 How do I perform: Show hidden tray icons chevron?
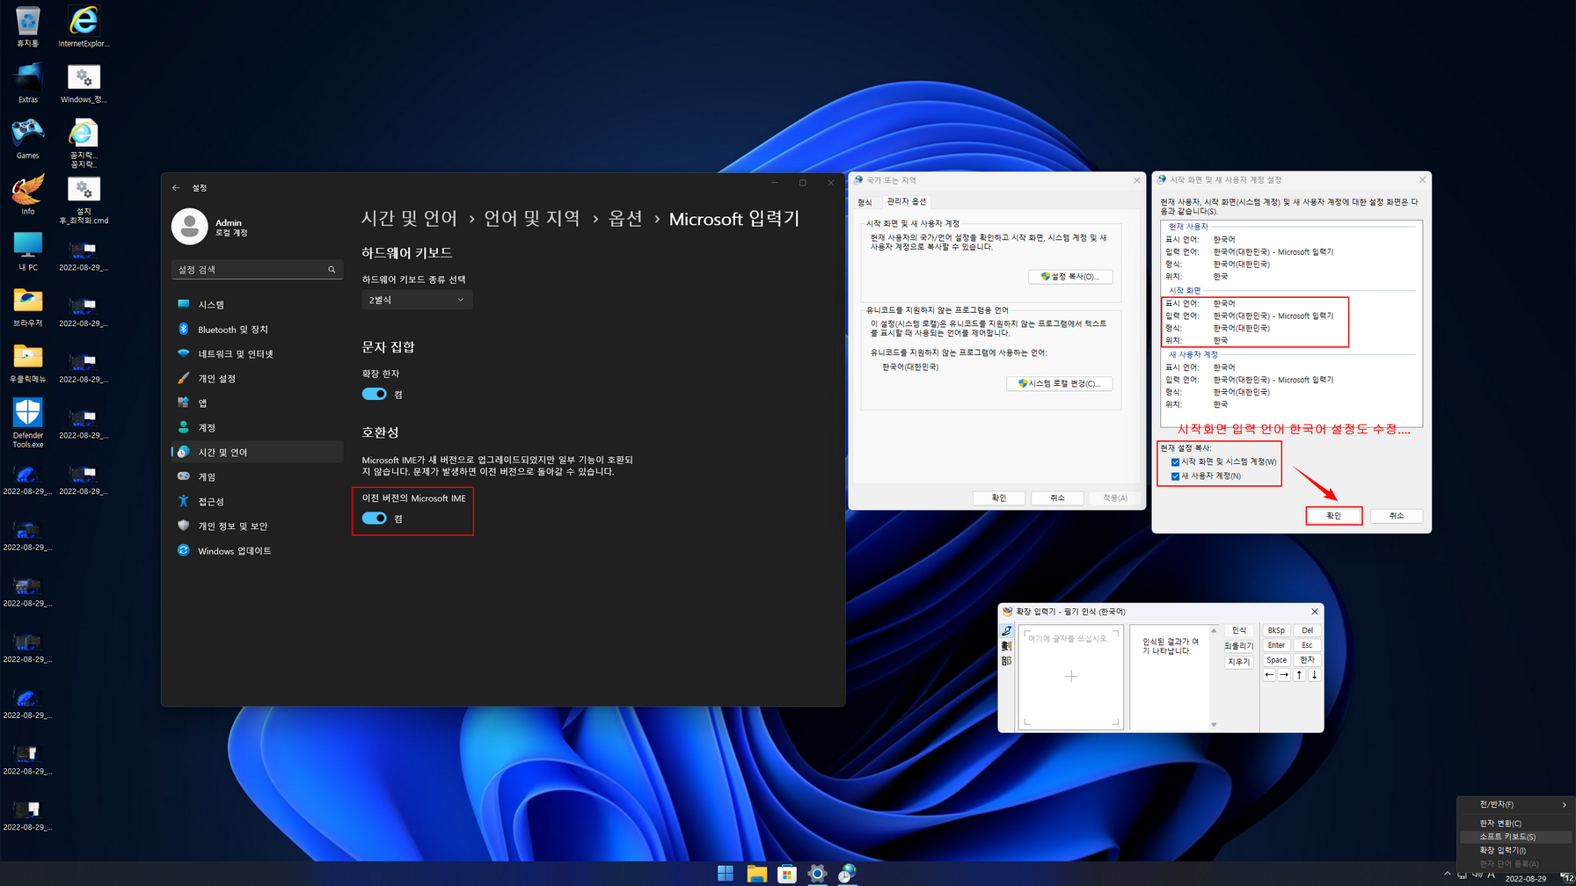click(1448, 874)
